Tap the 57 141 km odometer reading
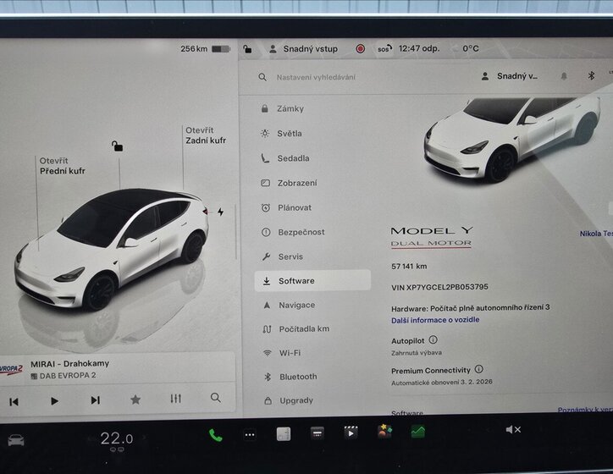 [x=409, y=267]
